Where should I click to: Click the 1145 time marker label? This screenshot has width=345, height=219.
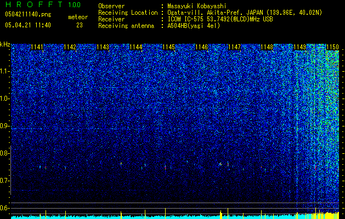(x=168, y=47)
